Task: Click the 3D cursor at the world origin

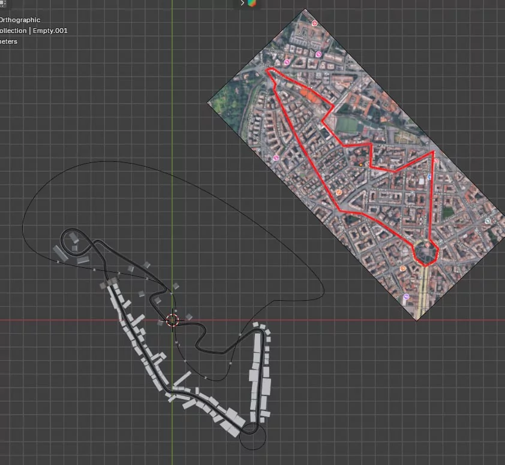Action: click(x=173, y=320)
